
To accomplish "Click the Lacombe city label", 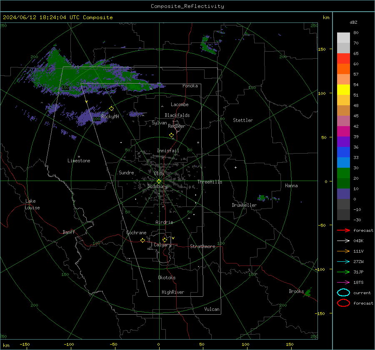I will tap(180, 104).
